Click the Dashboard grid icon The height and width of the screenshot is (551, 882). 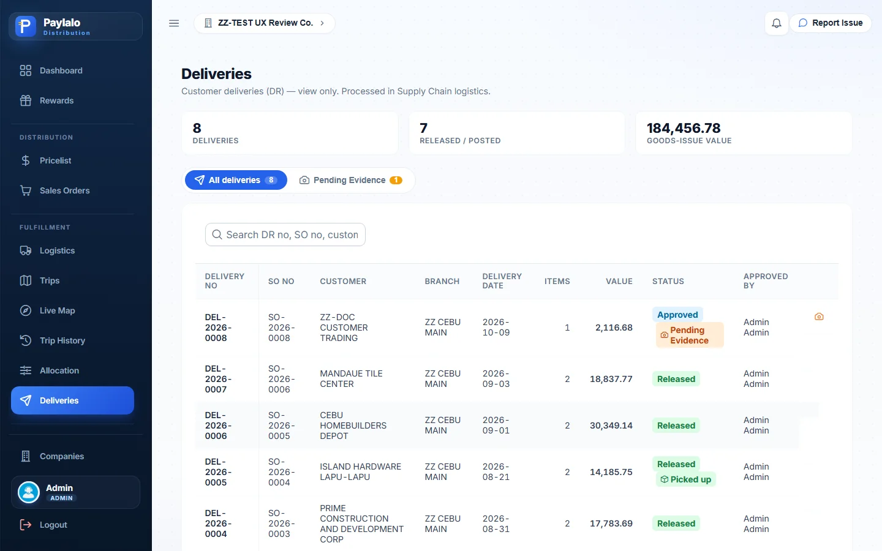(26, 70)
